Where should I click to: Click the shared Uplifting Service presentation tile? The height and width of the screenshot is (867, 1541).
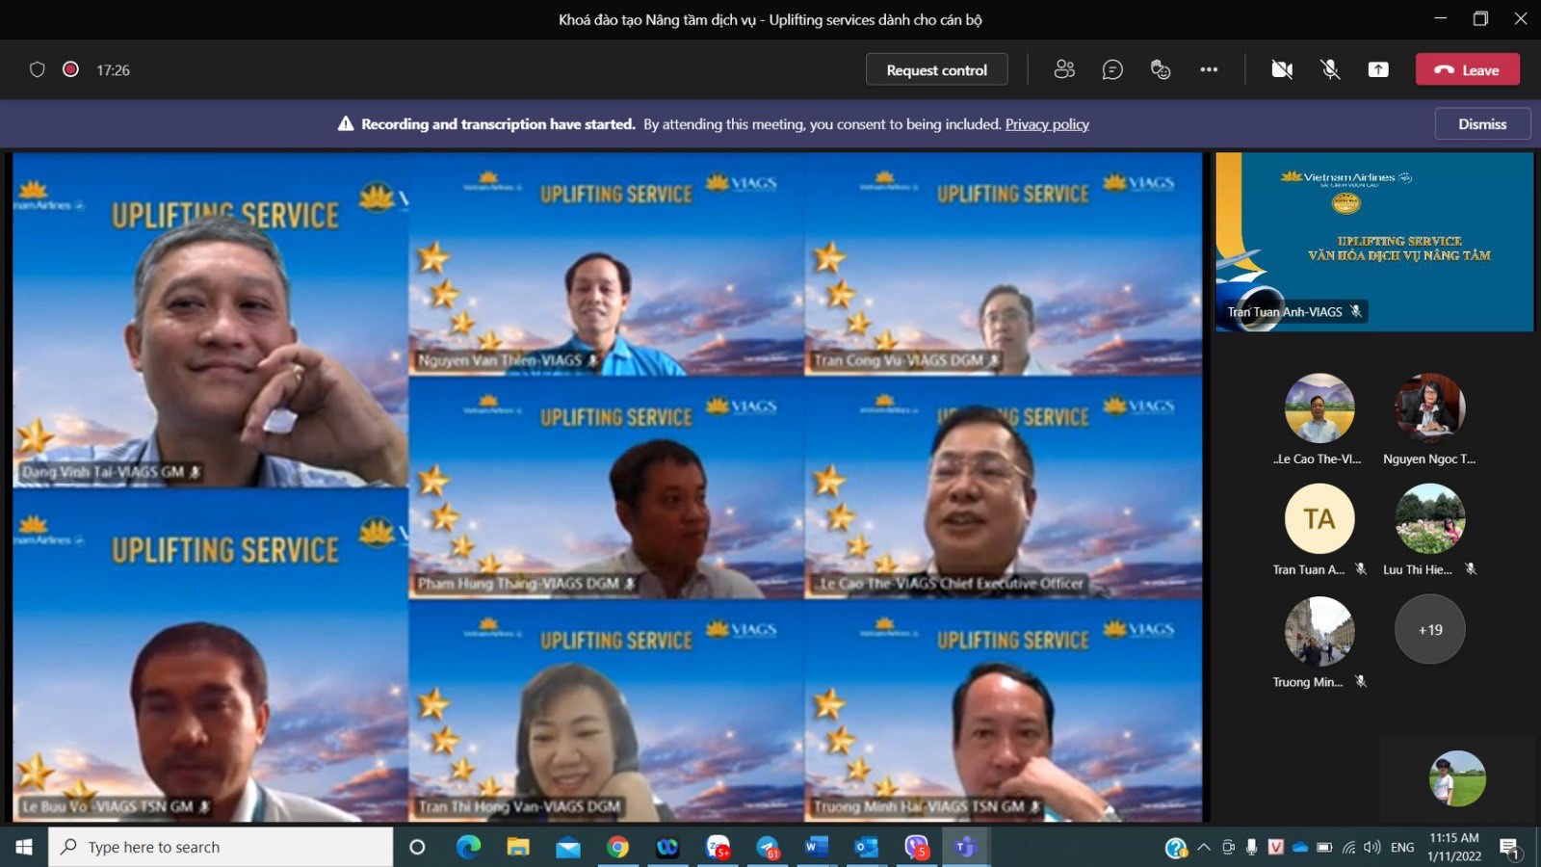pyautogui.click(x=1374, y=242)
